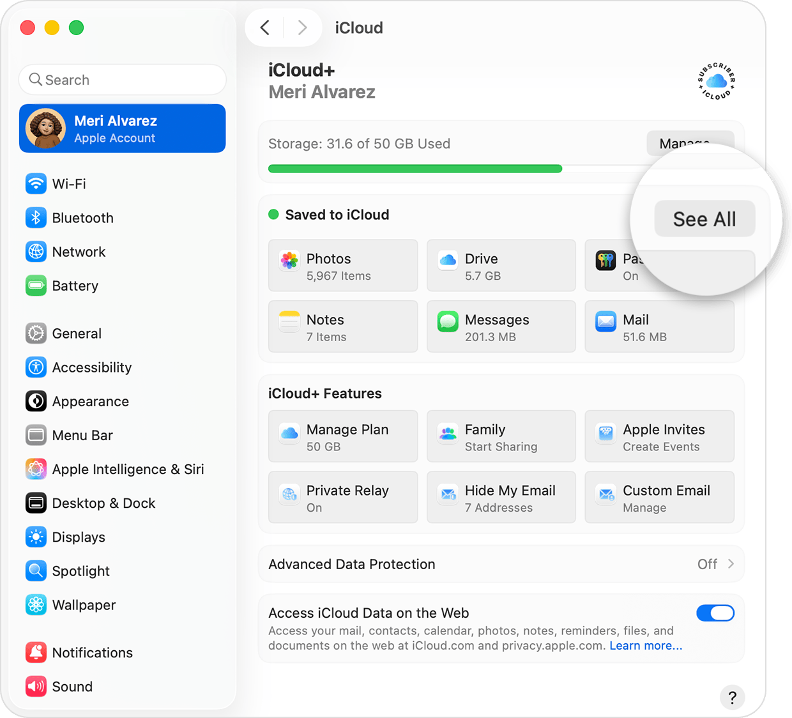
Task: Open the Hide My Email icon
Action: 447,494
